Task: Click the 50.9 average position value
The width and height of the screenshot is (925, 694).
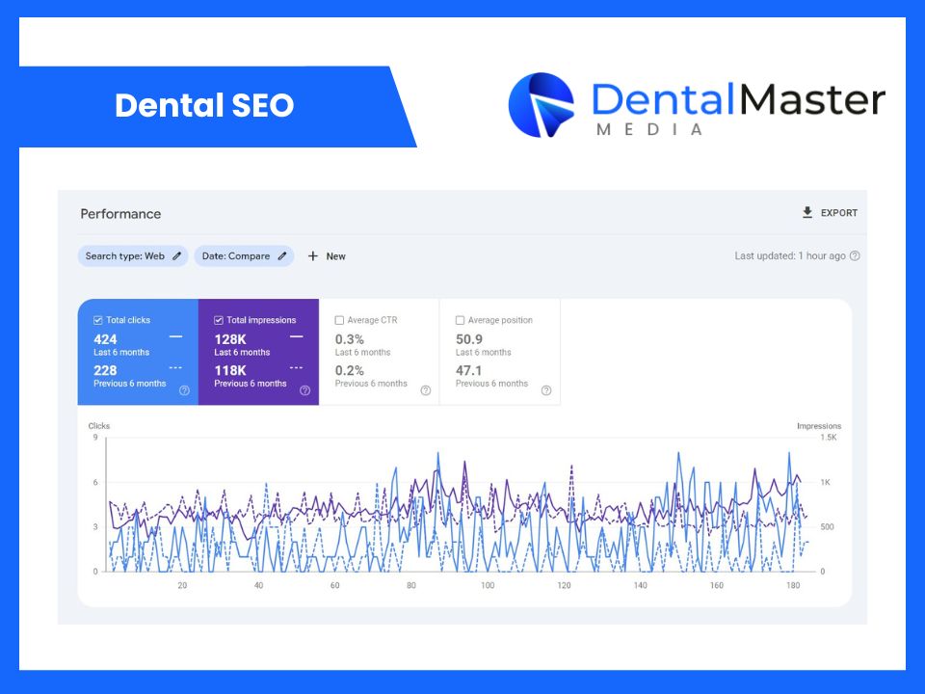Action: point(469,339)
